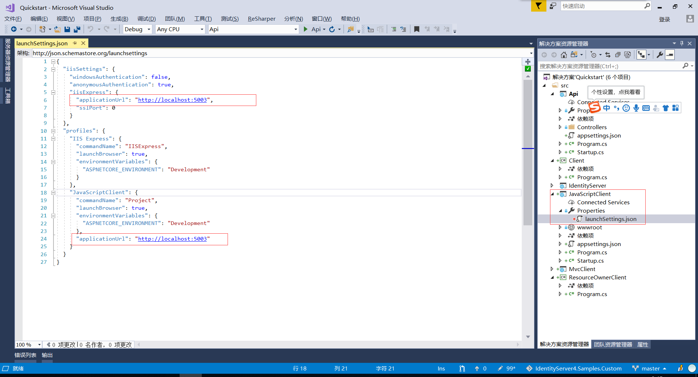Viewport: 698px width, 377px height.
Task: Open the 工具(T) menu
Action: 203,19
